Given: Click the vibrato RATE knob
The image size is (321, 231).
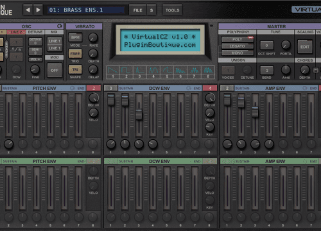Looking at the screenshot, I should [x=93, y=38].
